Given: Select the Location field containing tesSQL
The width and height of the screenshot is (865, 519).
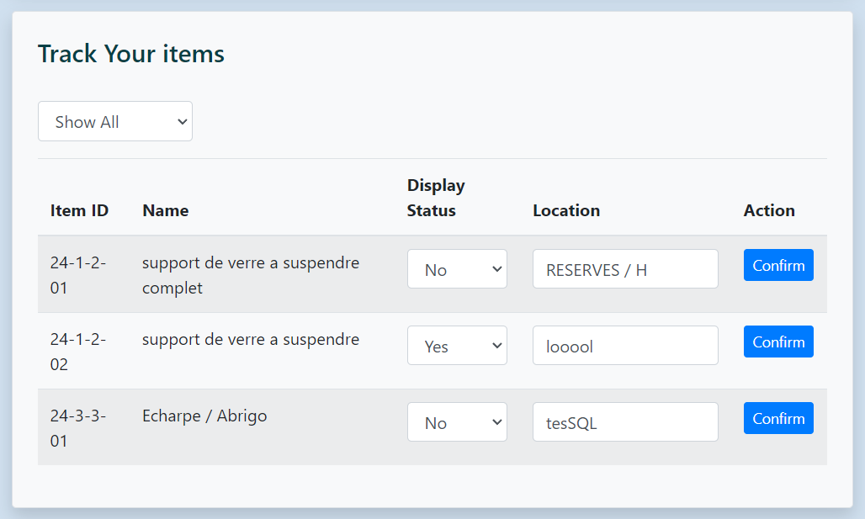Looking at the screenshot, I should tap(625, 422).
